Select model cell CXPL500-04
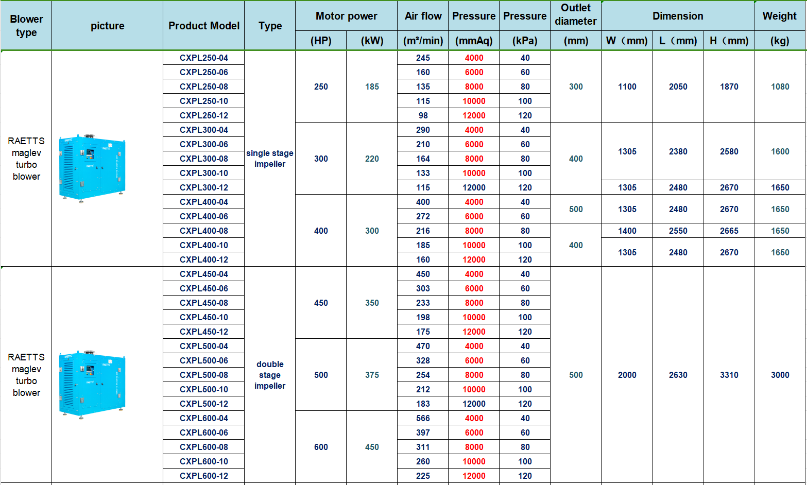 click(x=204, y=346)
